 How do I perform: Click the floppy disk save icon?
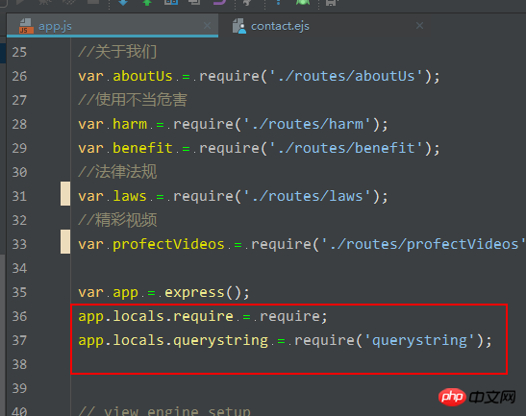(x=331, y=3)
